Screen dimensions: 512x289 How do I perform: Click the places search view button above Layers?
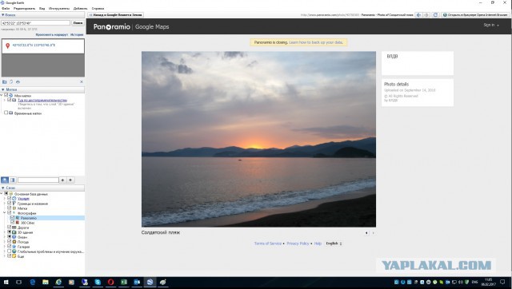(x=5, y=180)
